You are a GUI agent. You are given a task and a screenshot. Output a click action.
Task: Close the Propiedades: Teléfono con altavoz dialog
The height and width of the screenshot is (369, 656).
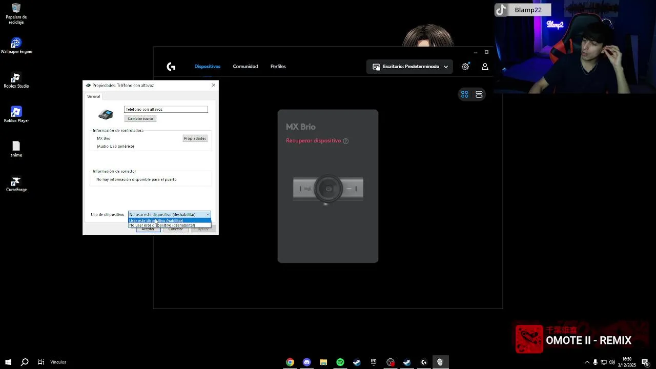[214, 85]
